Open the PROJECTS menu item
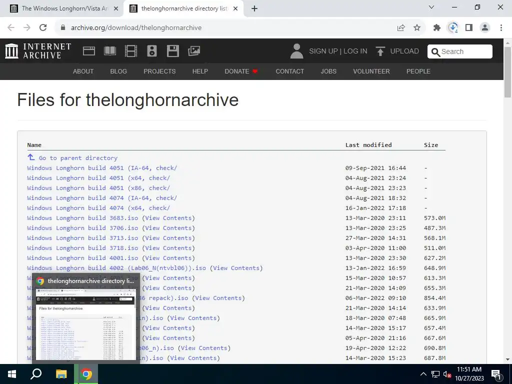This screenshot has width=512, height=384. (159, 71)
